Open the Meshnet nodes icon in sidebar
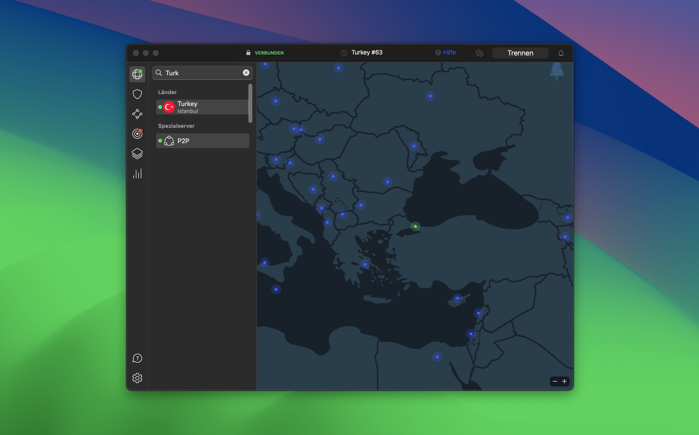 pyautogui.click(x=137, y=114)
